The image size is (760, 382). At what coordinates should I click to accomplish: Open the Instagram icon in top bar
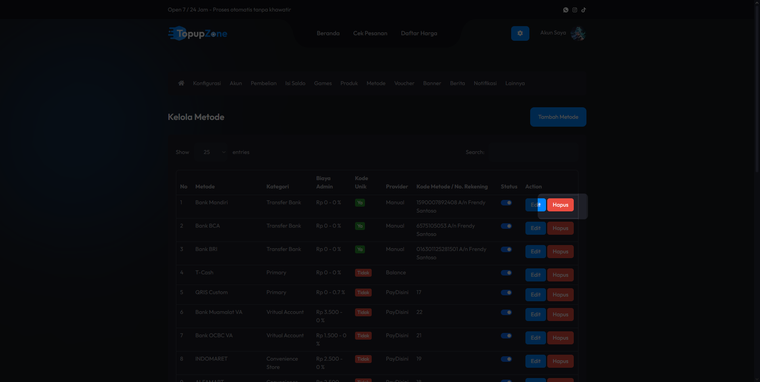pyautogui.click(x=575, y=10)
